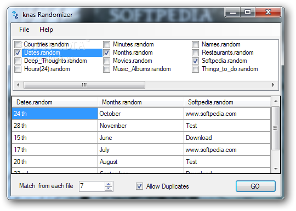
Task: Check the Minutes.random checkbox
Action: click(107, 45)
